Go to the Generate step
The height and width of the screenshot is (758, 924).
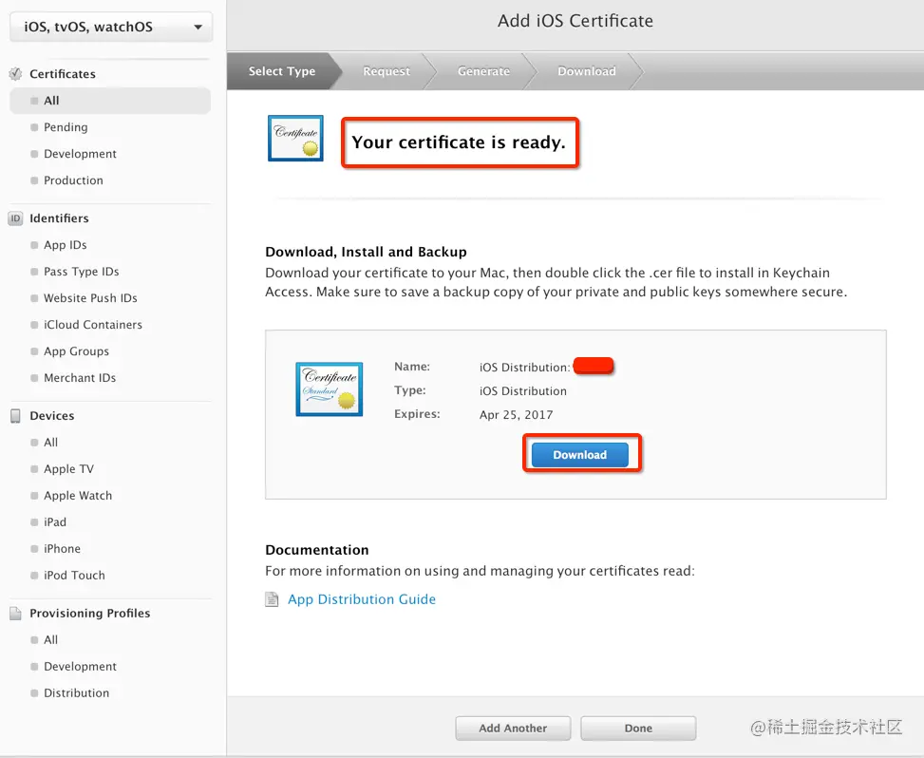click(483, 71)
